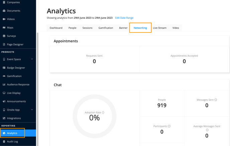
Task: Open the Audit Log clipboard icon
Action: (x=4, y=142)
